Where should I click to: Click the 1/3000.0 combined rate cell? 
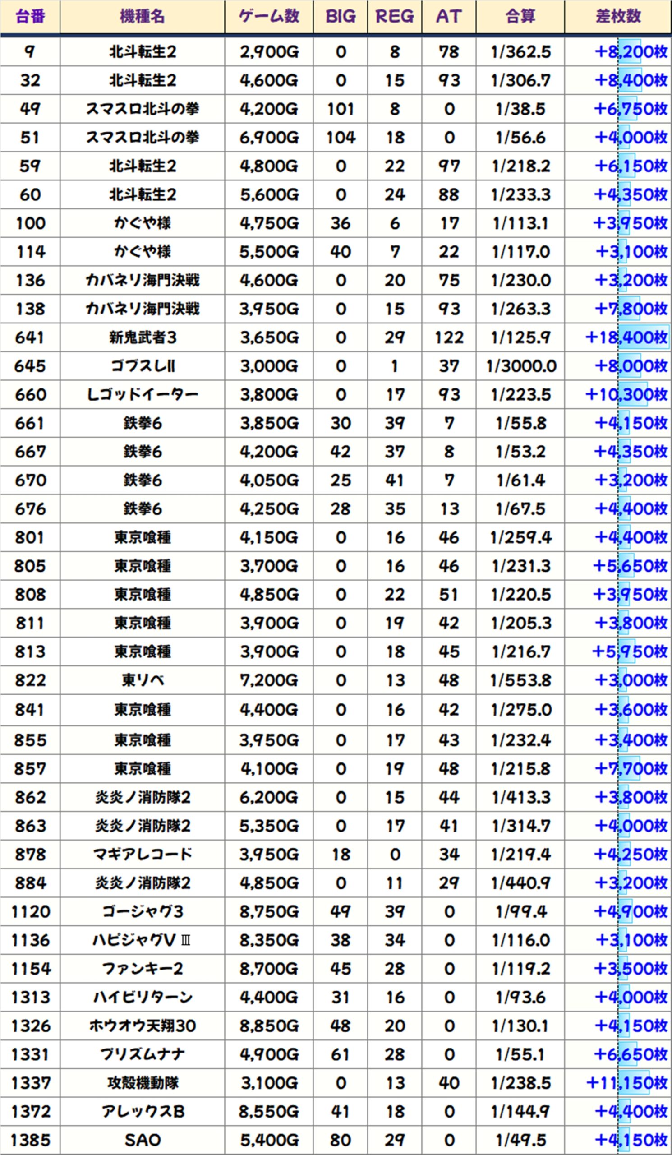520,366
